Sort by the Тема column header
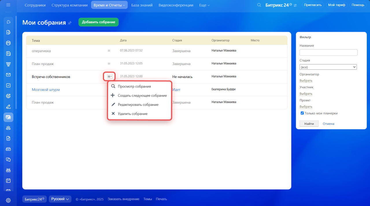The width and height of the screenshot is (370, 206). click(36, 41)
